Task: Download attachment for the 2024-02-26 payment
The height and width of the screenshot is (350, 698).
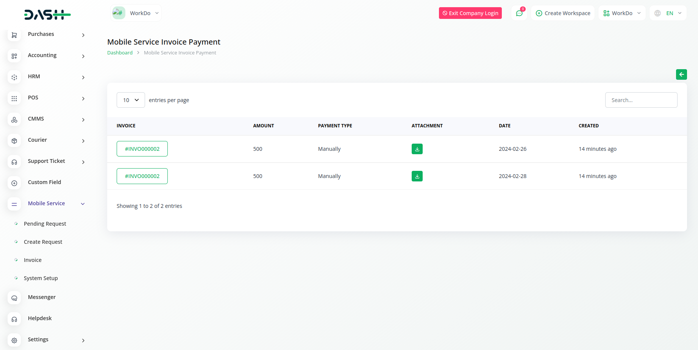Action: (417, 149)
